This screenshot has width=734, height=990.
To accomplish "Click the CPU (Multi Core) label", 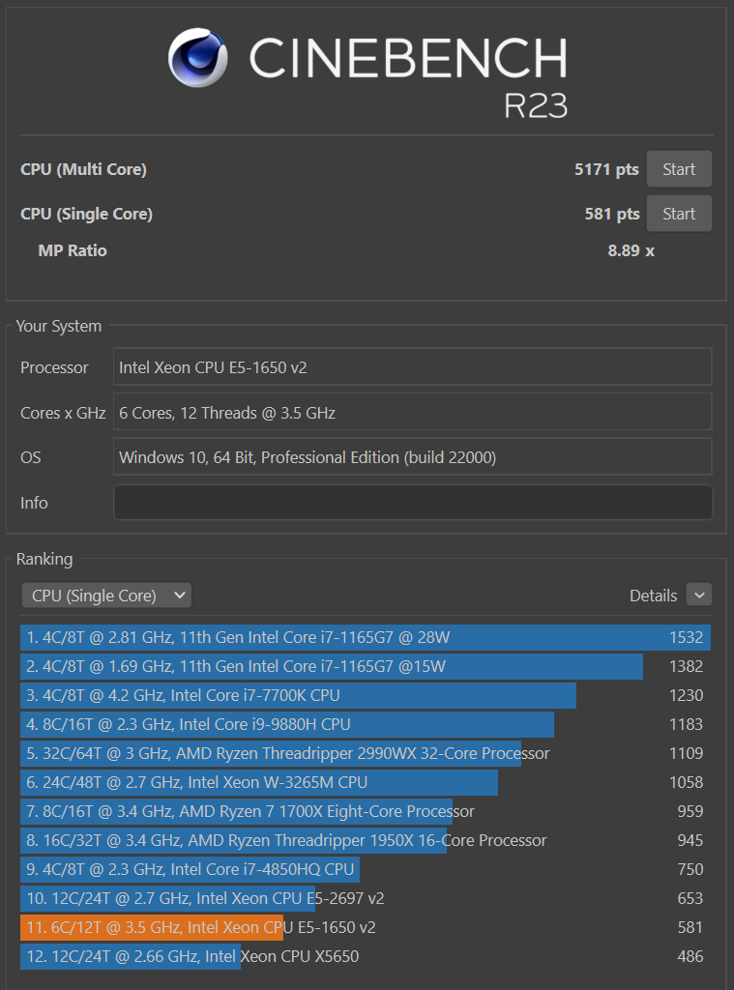I will click(x=83, y=169).
